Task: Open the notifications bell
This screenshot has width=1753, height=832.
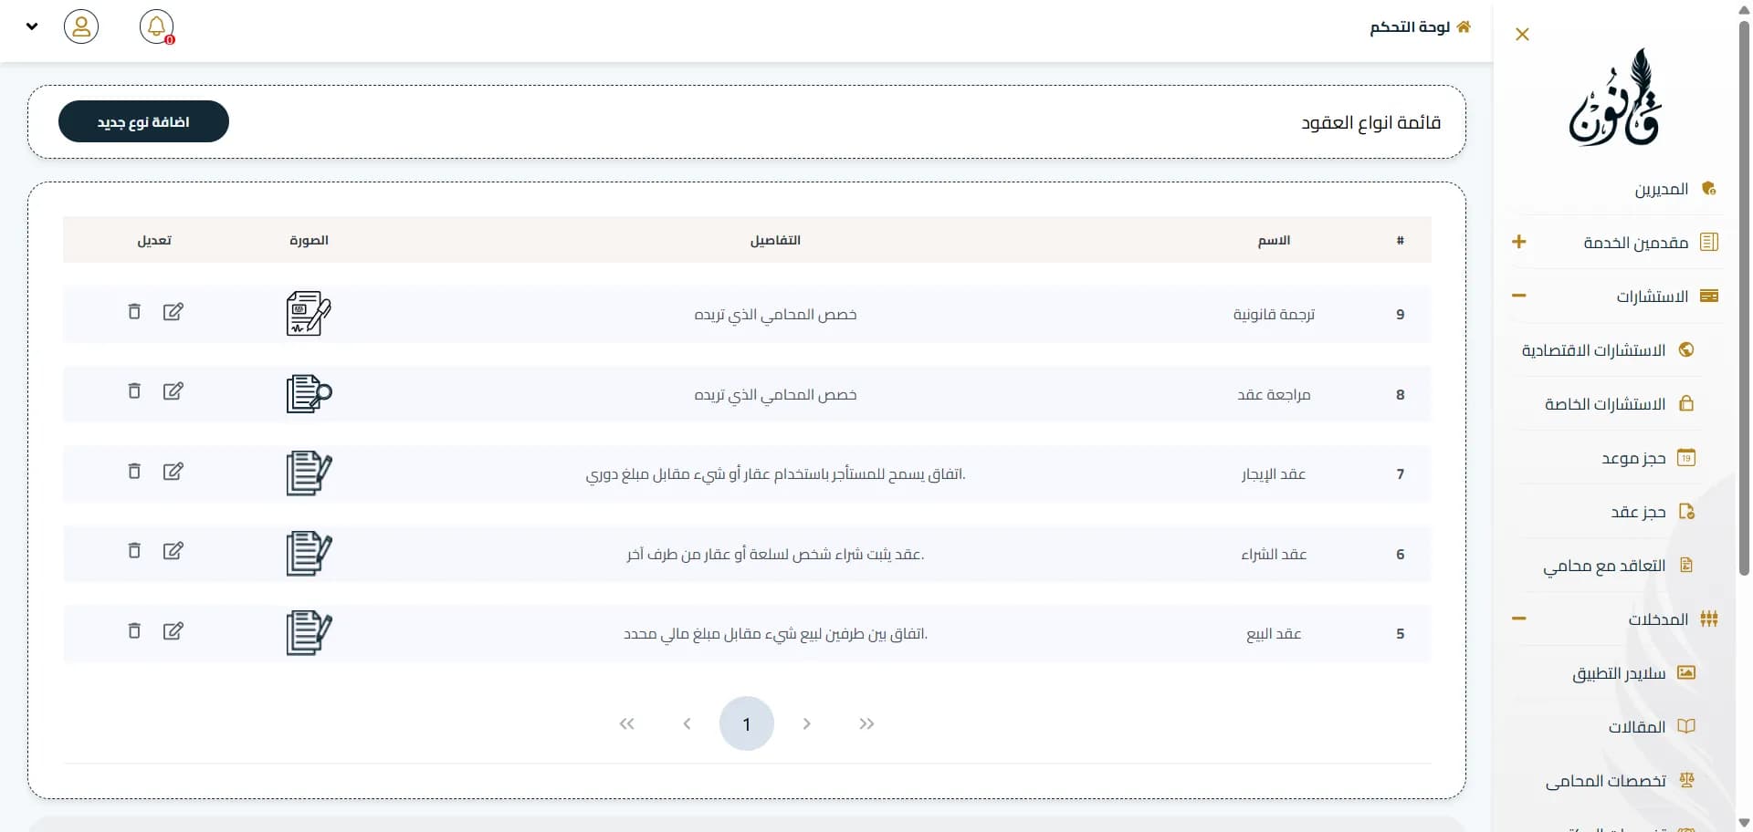Action: (x=157, y=26)
